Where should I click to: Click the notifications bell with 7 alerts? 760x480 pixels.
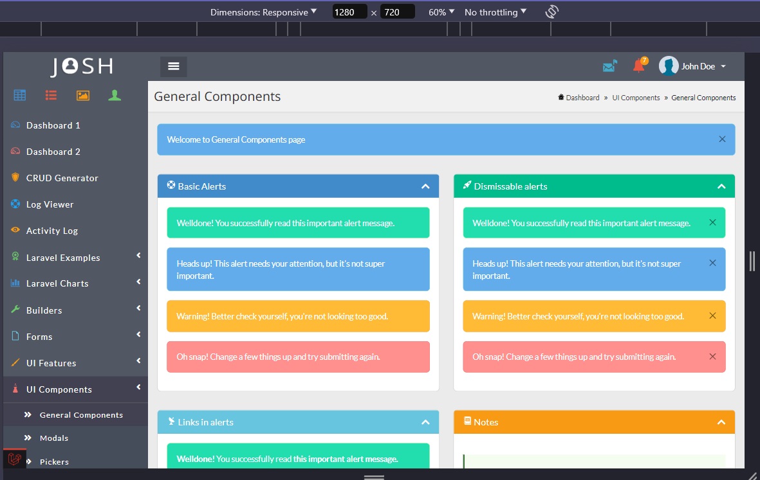click(638, 66)
